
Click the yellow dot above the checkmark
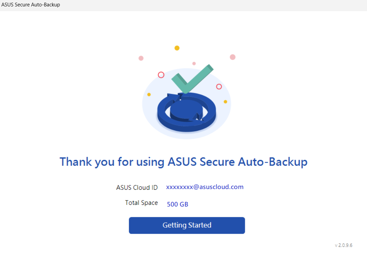[177, 48]
